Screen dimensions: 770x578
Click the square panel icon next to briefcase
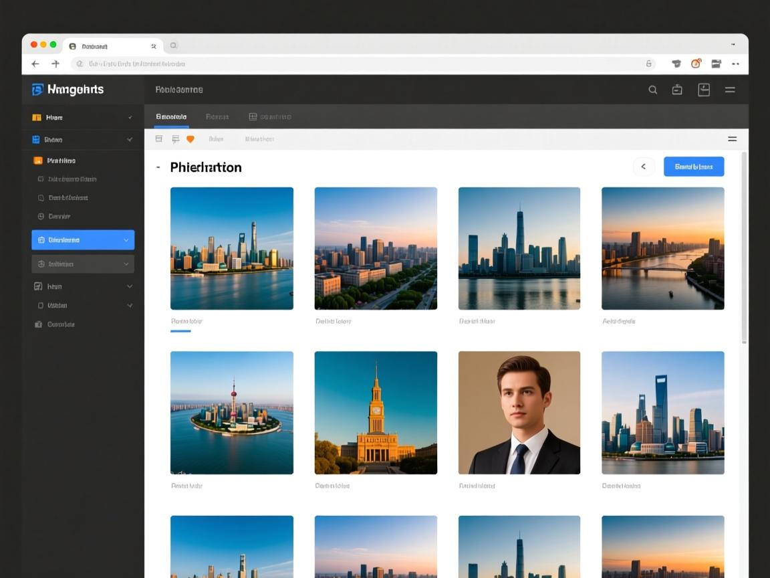coord(704,90)
